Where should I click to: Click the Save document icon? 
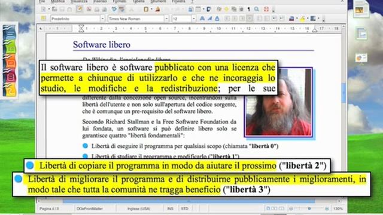click(x=62, y=10)
